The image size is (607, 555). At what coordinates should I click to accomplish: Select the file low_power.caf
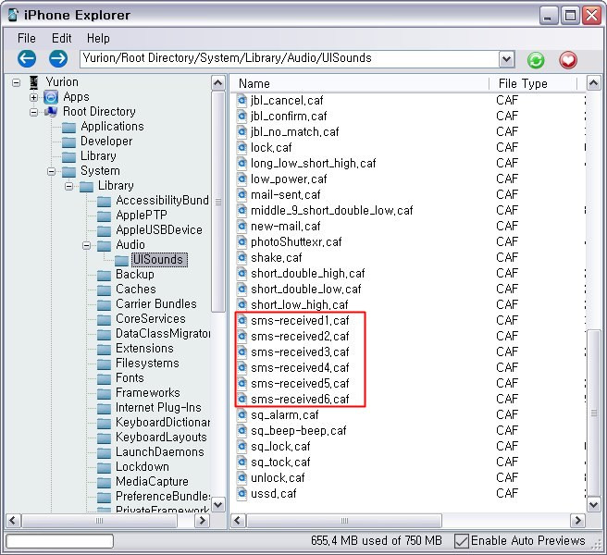(x=289, y=179)
